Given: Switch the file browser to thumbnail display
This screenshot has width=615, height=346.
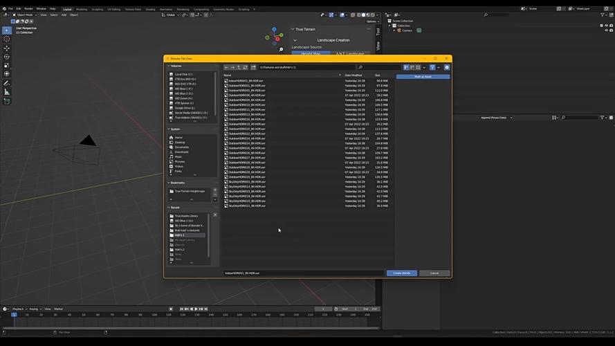Looking at the screenshot, I should [x=418, y=68].
